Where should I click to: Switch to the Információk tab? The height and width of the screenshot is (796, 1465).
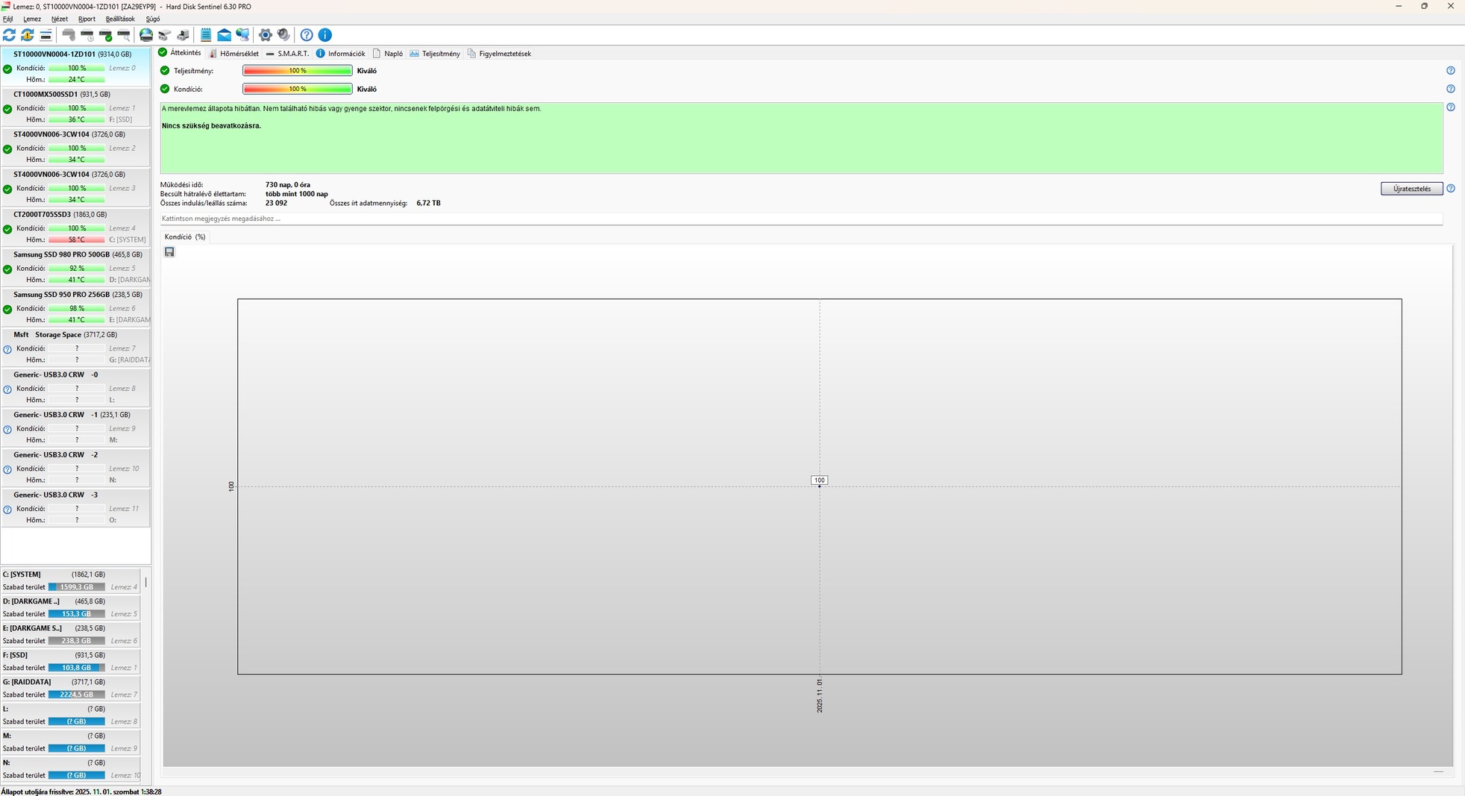[340, 54]
